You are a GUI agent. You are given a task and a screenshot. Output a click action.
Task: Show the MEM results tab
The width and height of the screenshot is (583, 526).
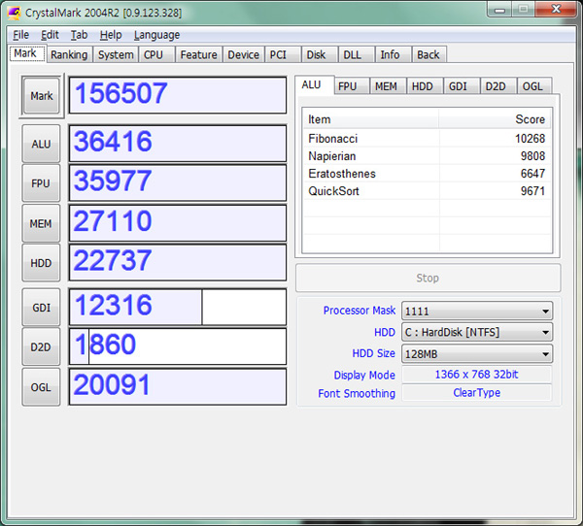[386, 86]
